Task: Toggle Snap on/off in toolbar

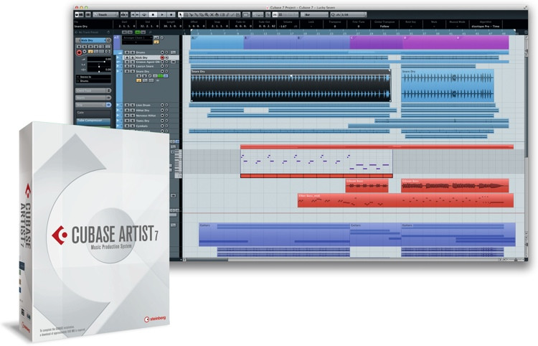Action: pyautogui.click(x=275, y=15)
